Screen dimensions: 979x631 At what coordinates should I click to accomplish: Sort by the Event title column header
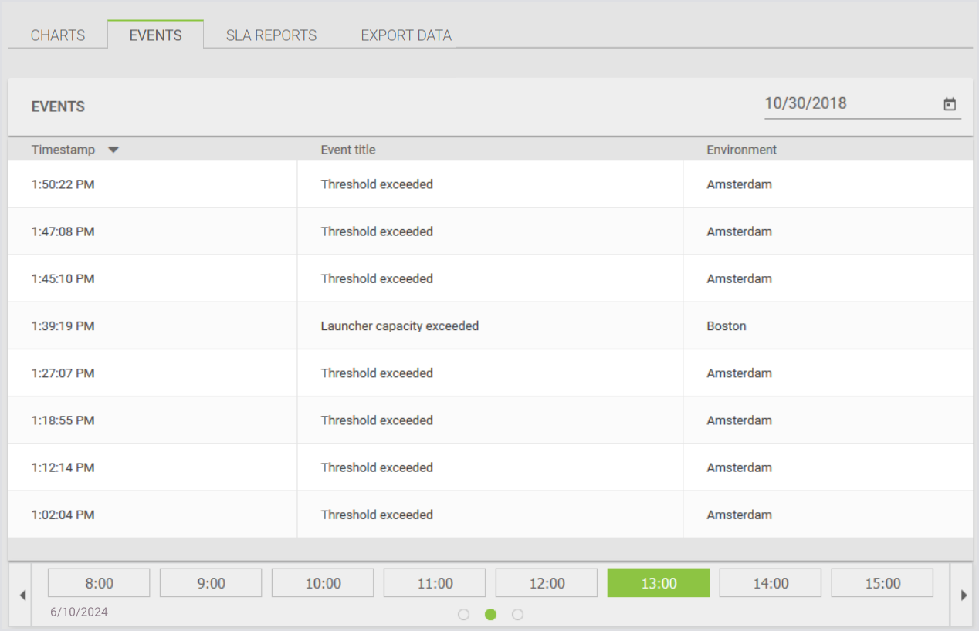pos(348,150)
